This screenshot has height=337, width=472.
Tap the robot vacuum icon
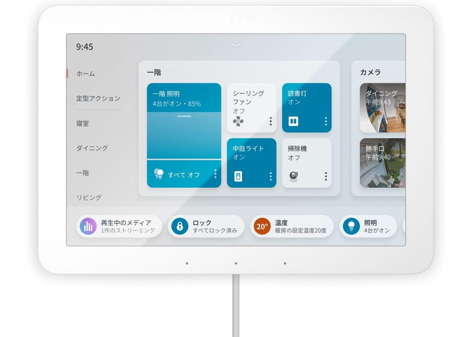(293, 176)
